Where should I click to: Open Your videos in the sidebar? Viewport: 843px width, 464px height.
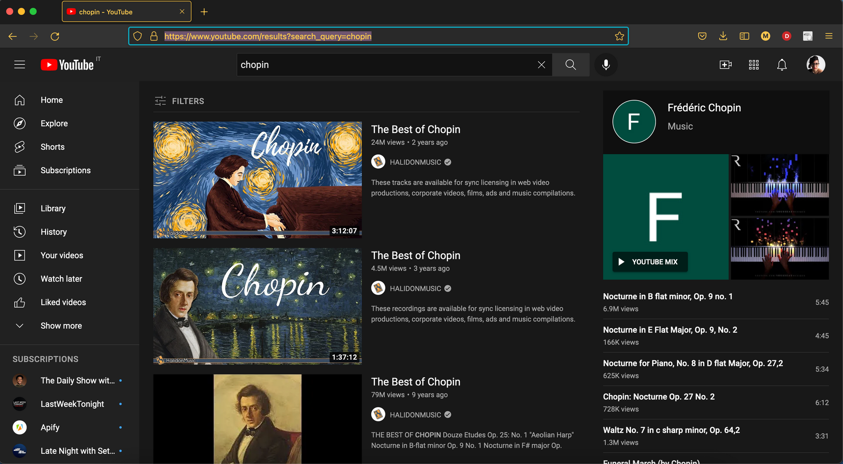[70, 255]
